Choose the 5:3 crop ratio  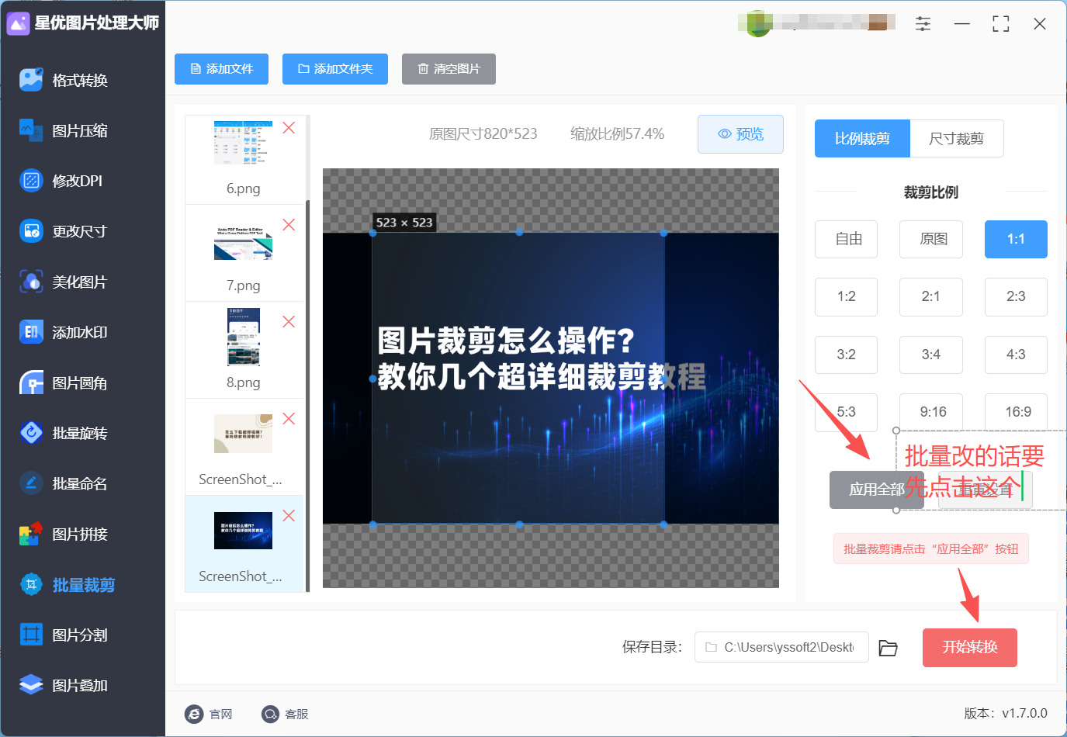point(847,412)
